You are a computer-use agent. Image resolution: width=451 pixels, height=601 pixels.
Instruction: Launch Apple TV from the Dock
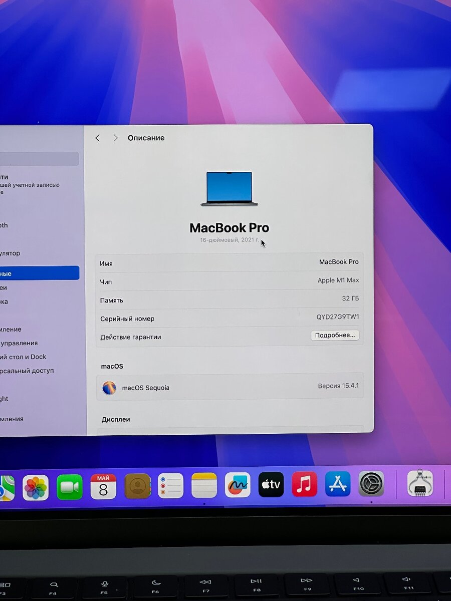[271, 485]
